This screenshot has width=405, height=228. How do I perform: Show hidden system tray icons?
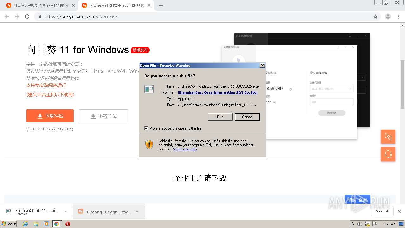click(x=353, y=224)
